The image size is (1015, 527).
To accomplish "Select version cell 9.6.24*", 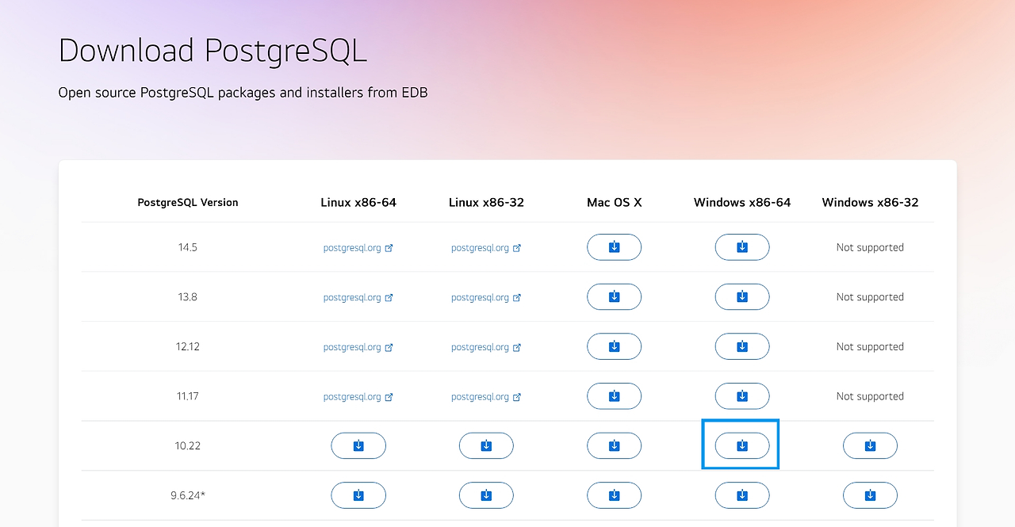I will click(x=188, y=495).
